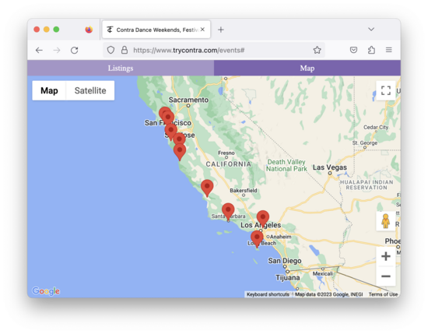
Task: Switch to the Listings tab
Action: click(x=121, y=68)
